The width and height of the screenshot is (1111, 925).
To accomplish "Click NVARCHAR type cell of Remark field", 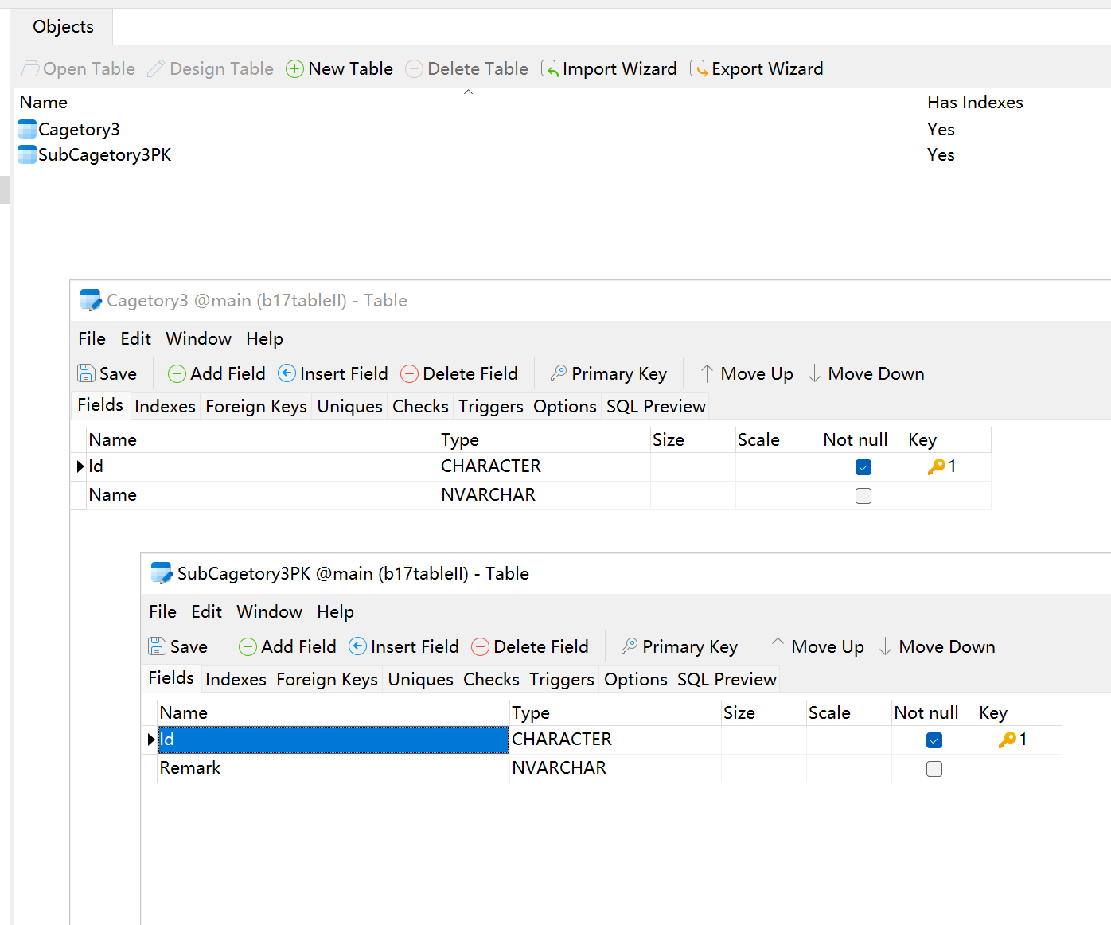I will click(615, 768).
